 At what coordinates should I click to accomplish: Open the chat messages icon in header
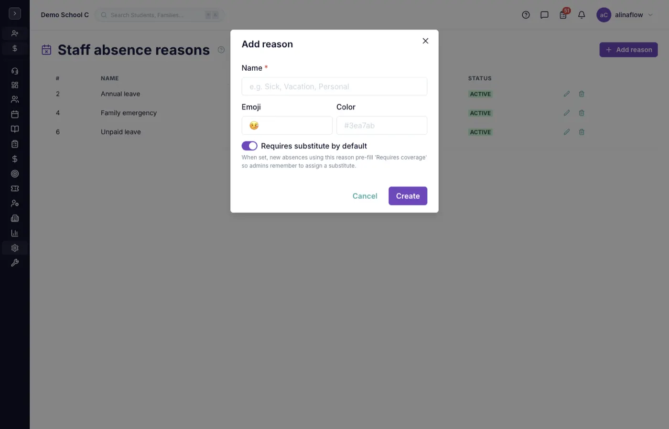pyautogui.click(x=544, y=15)
